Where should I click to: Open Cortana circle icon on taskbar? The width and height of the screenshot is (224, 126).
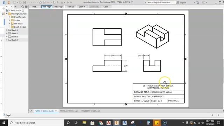(x=68, y=123)
